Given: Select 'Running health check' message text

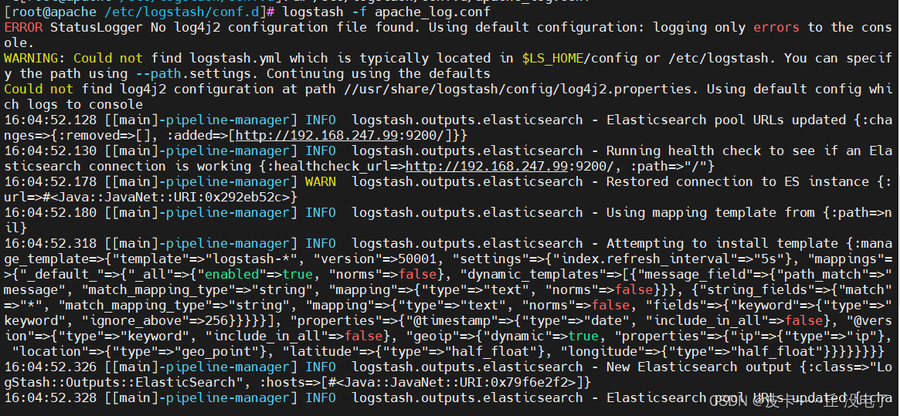Looking at the screenshot, I should [x=684, y=151].
